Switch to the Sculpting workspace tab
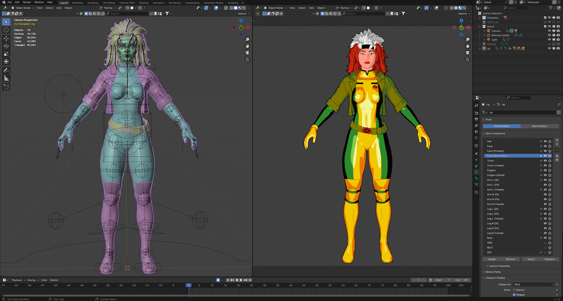Screen dimensions: 563x301 [92, 2]
